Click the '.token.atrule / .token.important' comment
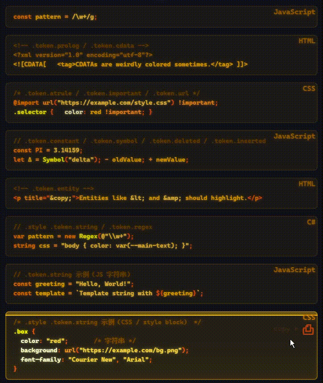Viewport: 323px width, 383px height. (x=107, y=94)
